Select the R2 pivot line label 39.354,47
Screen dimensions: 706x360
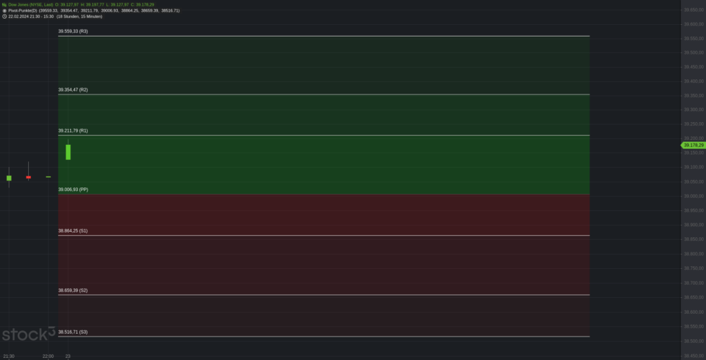click(73, 90)
